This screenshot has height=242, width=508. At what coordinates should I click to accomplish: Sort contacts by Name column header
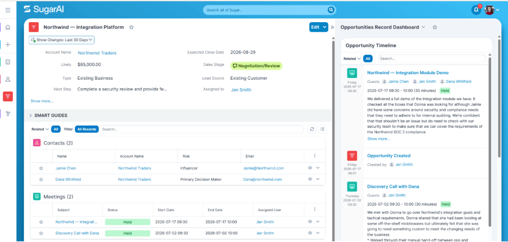click(x=62, y=156)
